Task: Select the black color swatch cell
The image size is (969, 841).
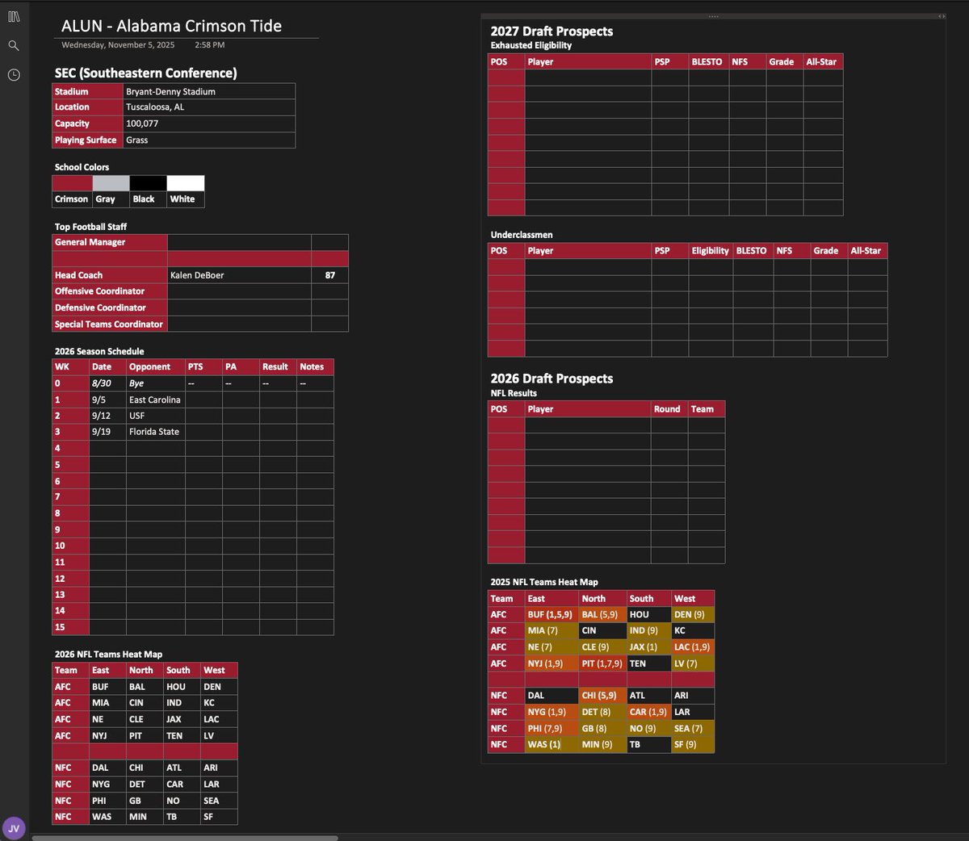Action: (x=148, y=183)
